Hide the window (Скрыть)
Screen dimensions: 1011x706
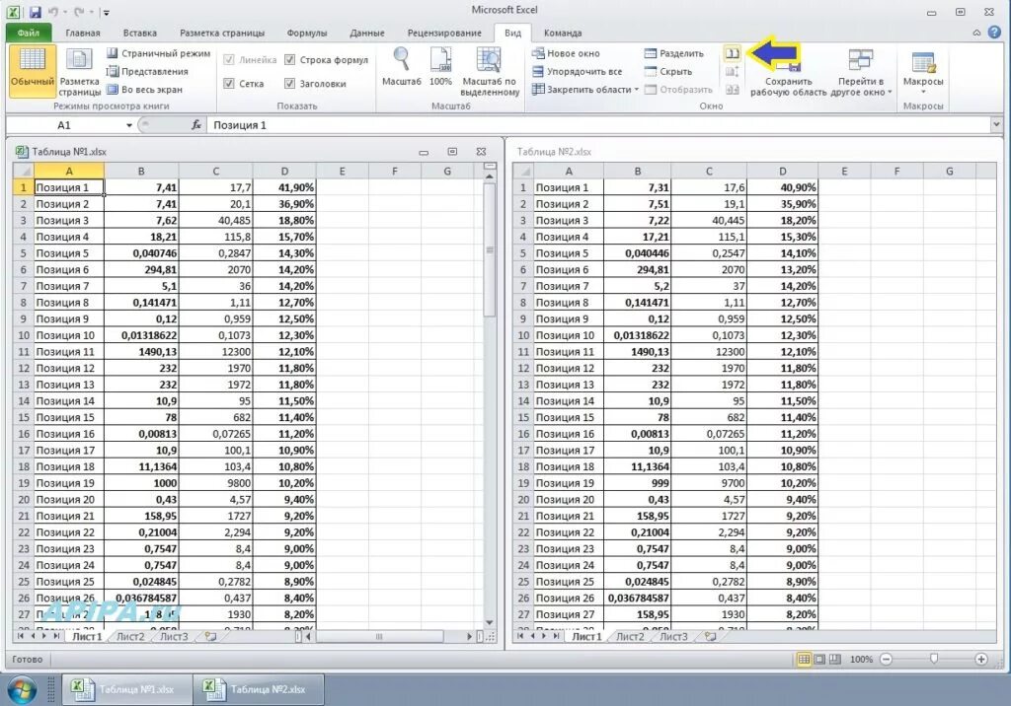(668, 72)
